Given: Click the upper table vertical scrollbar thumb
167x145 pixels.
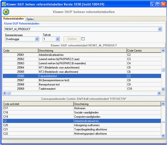Looking at the screenshot, I should click(x=163, y=70).
